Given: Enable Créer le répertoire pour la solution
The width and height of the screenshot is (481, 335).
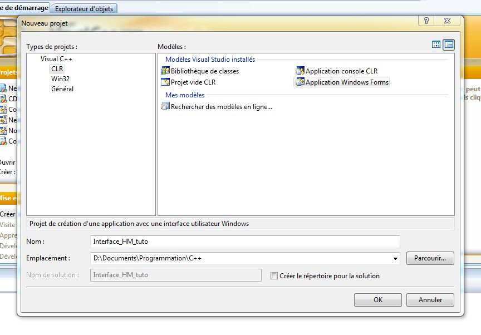Looking at the screenshot, I should click(x=274, y=275).
